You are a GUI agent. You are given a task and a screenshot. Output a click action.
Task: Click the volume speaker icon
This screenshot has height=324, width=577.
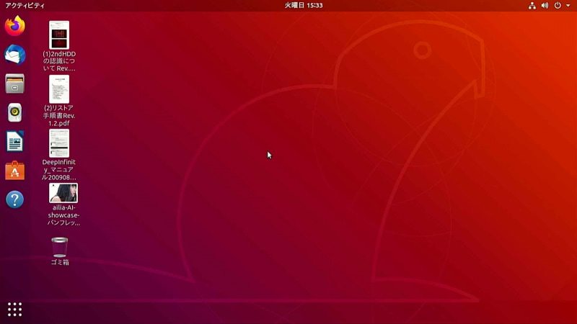click(x=545, y=6)
